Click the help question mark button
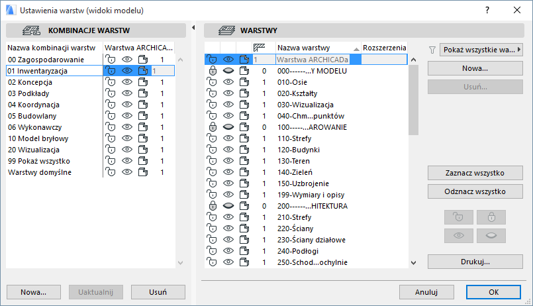Image resolution: width=533 pixels, height=306 pixels. pyautogui.click(x=487, y=10)
